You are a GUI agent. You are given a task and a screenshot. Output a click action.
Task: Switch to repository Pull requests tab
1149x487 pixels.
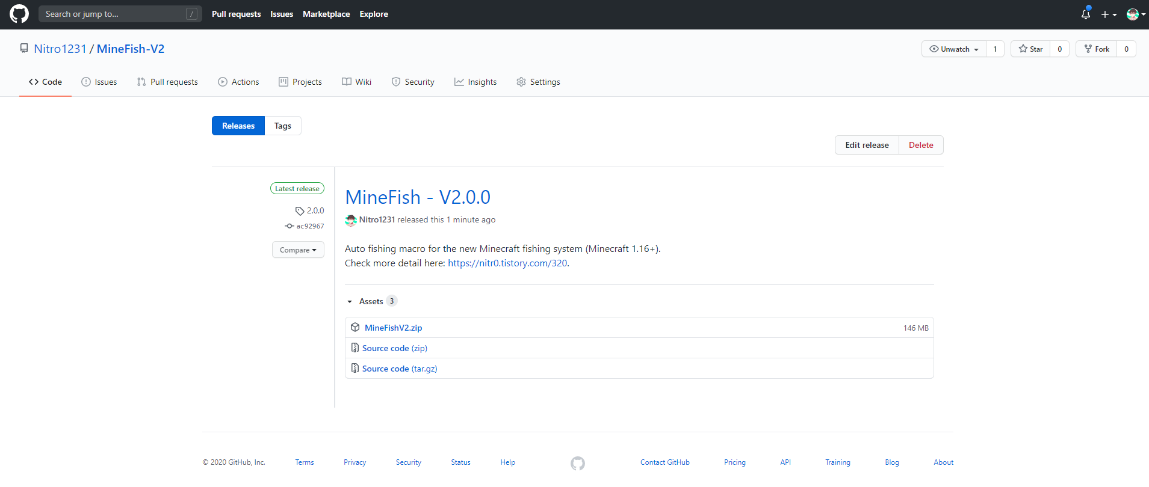(x=167, y=82)
